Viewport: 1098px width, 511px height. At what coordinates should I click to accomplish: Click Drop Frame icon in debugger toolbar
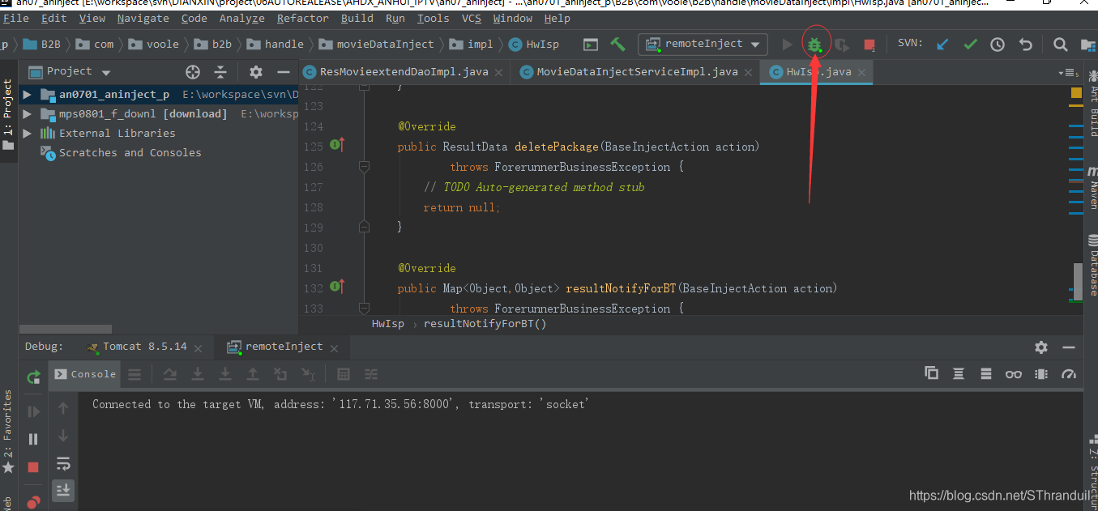coord(280,374)
